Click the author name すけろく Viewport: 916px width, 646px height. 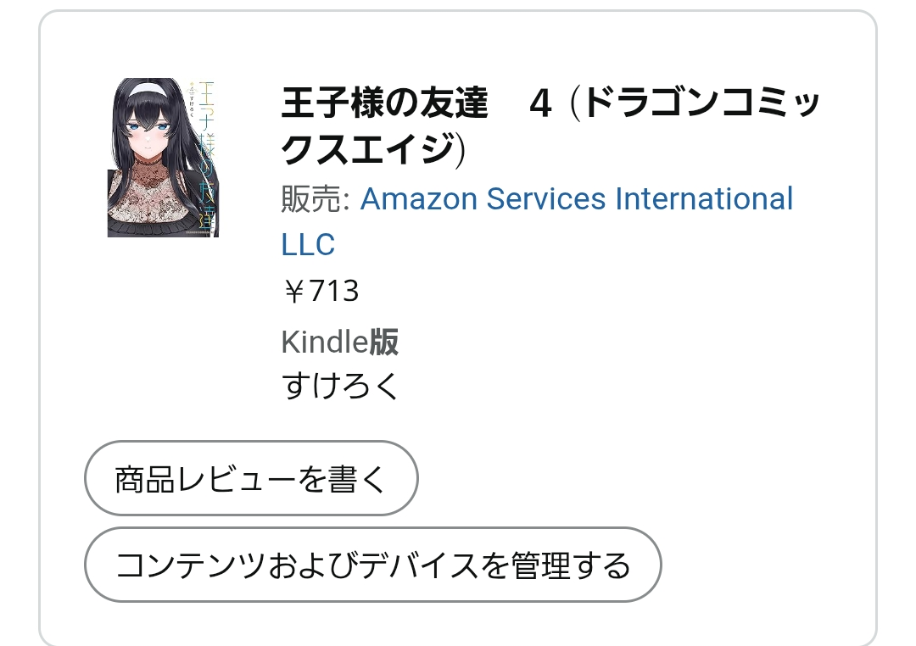[339, 386]
